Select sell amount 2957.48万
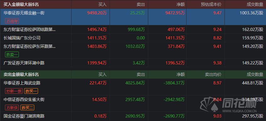Viewport: 266px width, 121px height. (135, 99)
